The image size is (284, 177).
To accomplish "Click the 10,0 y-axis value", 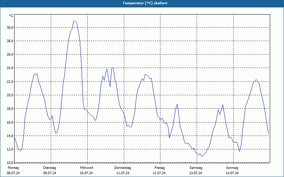I will coord(10,162).
